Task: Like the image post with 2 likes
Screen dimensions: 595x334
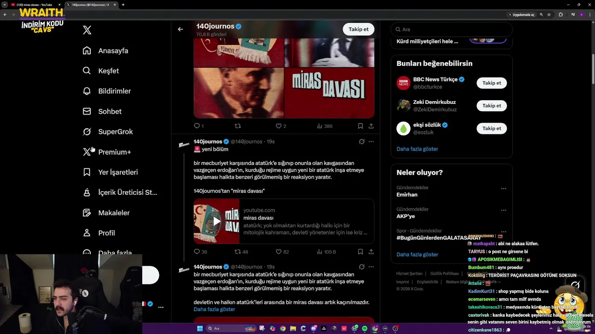Action: 280,126
